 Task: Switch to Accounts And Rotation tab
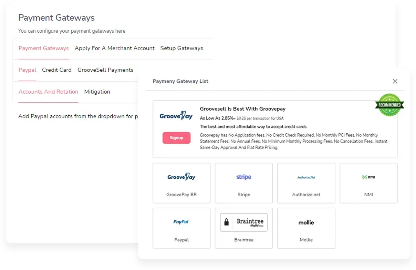click(x=49, y=92)
